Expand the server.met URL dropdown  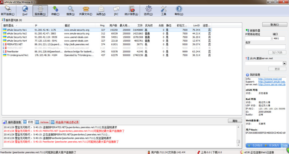[284, 63]
